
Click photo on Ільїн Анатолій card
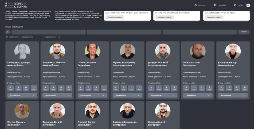click(198, 51)
